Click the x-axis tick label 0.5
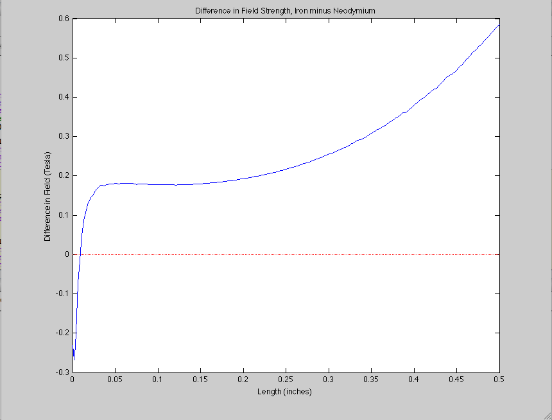 tap(499, 380)
